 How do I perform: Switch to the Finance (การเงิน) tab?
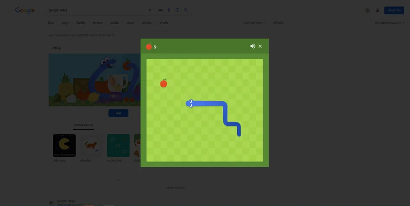(164, 23)
